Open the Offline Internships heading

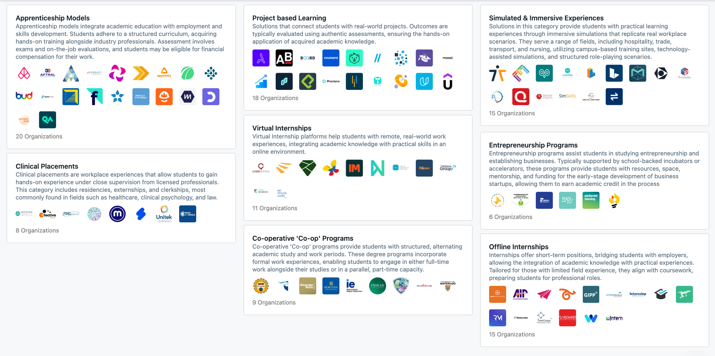[x=519, y=247]
